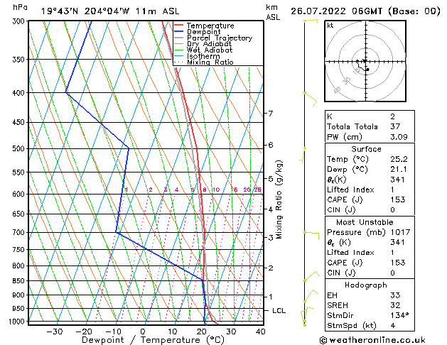This screenshot has width=447, height=345.
Task: Click the surface Dewp value 21.1
Action: pyautogui.click(x=399, y=170)
